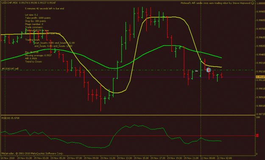Click the 22 Nov 00:00 time axis label
The image size is (265, 160).
click(x=208, y=158)
